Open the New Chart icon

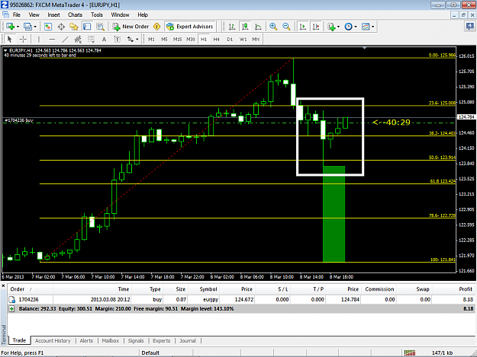[10, 27]
